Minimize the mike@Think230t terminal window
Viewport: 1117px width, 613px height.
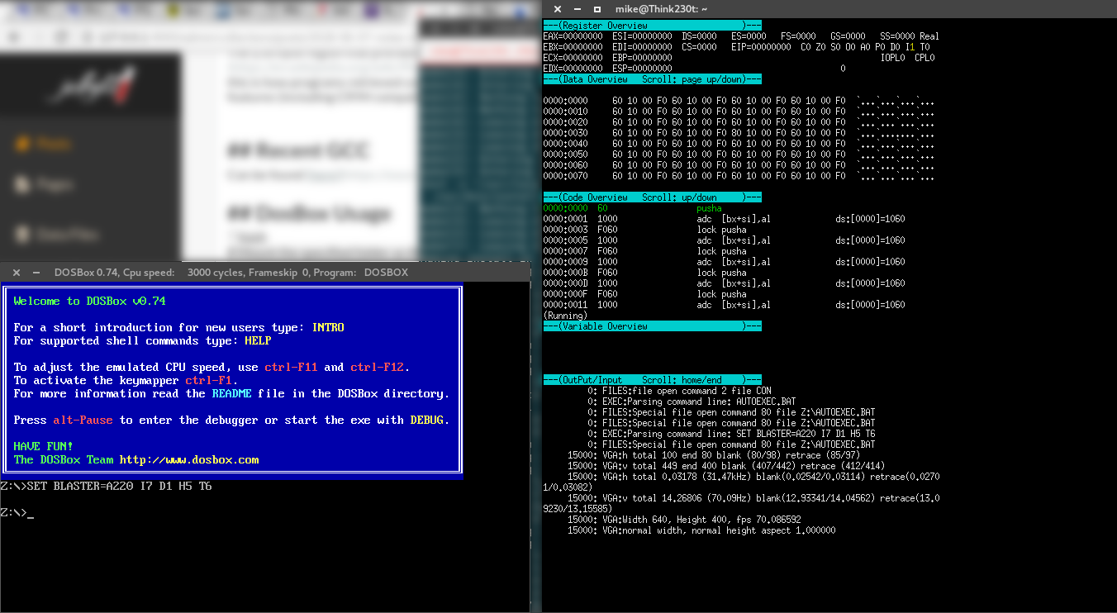pyautogui.click(x=577, y=8)
